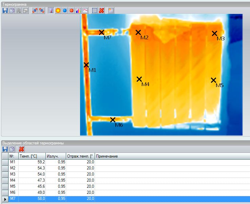Click the red X delete icon in the thermogram toolbar
The image size is (250, 204).
tap(101, 11)
